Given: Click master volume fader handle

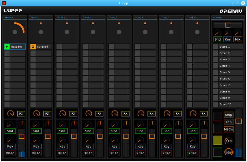Looking at the screenshot, I should pyautogui.click(x=239, y=121).
